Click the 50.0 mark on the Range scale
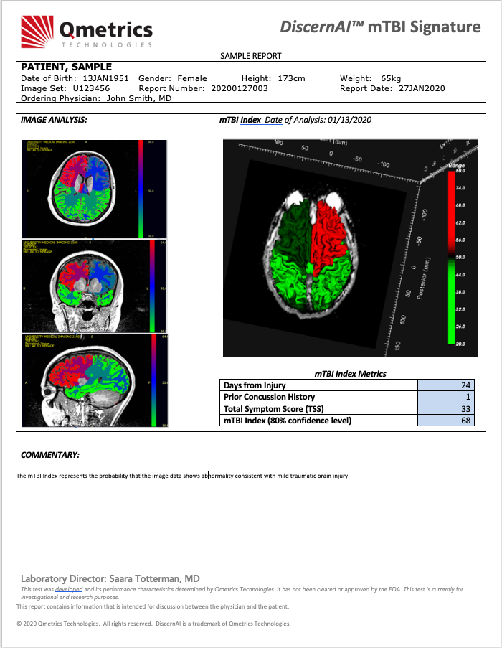Screen dimensions: 502x648 [460, 257]
